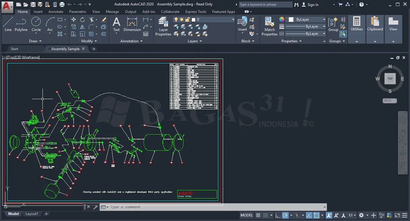410x221 pixels.
Task: Expand the Annotation panel
Action: click(x=132, y=41)
